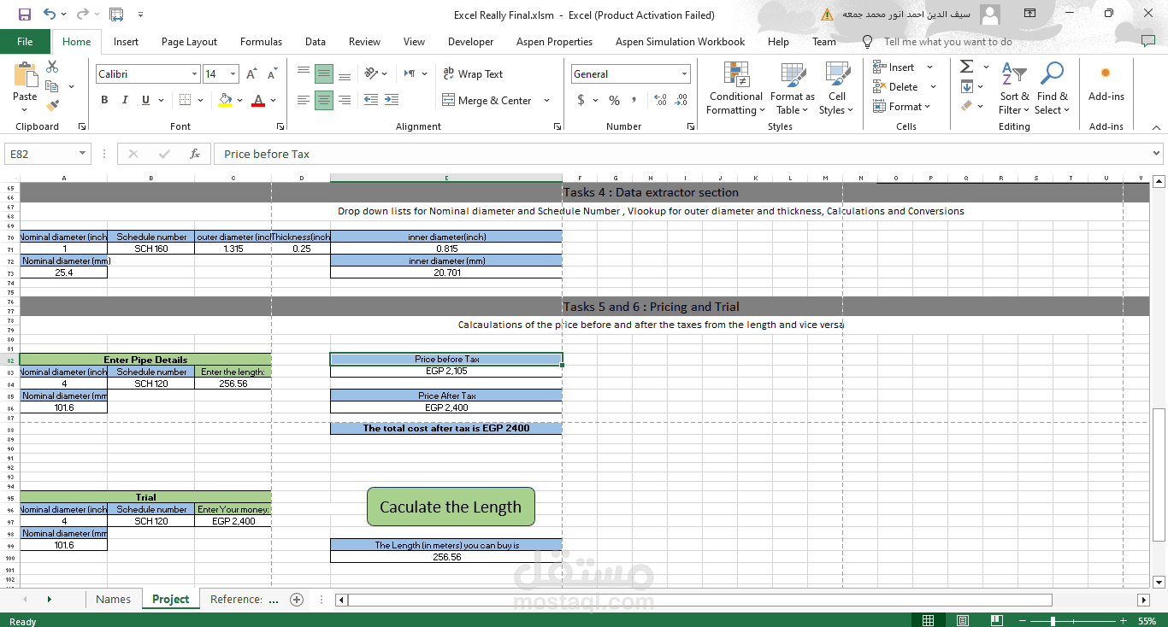This screenshot has height=627, width=1168.
Task: Expand the Name Box dropdown
Action: click(x=83, y=154)
